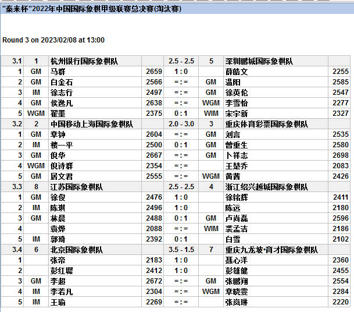The image size is (354, 312).
Task: Click player name 曾重生
Action: 237,145
